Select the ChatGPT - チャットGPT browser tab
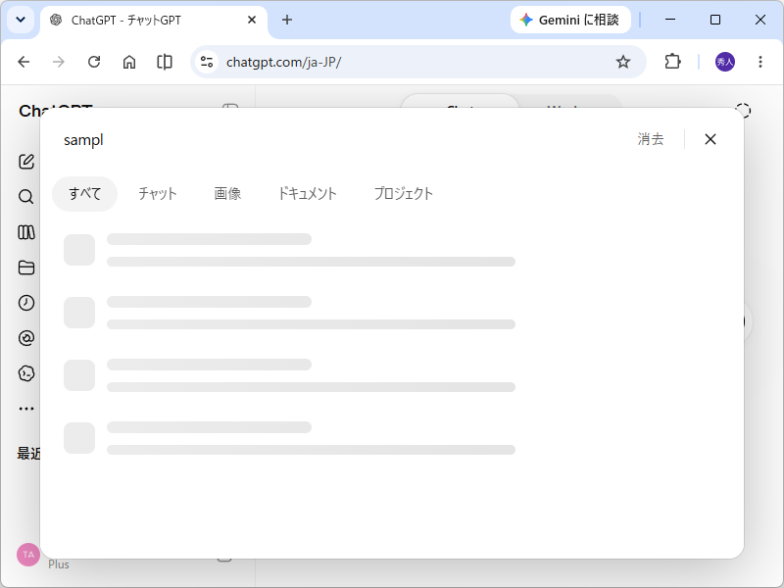This screenshot has height=588, width=784. coord(154,21)
